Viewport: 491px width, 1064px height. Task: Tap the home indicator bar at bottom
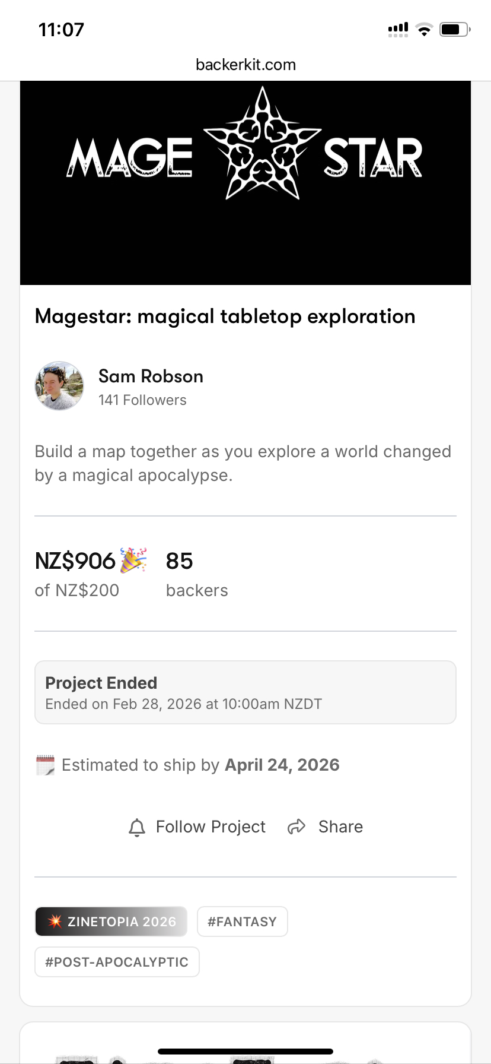pos(245,1052)
